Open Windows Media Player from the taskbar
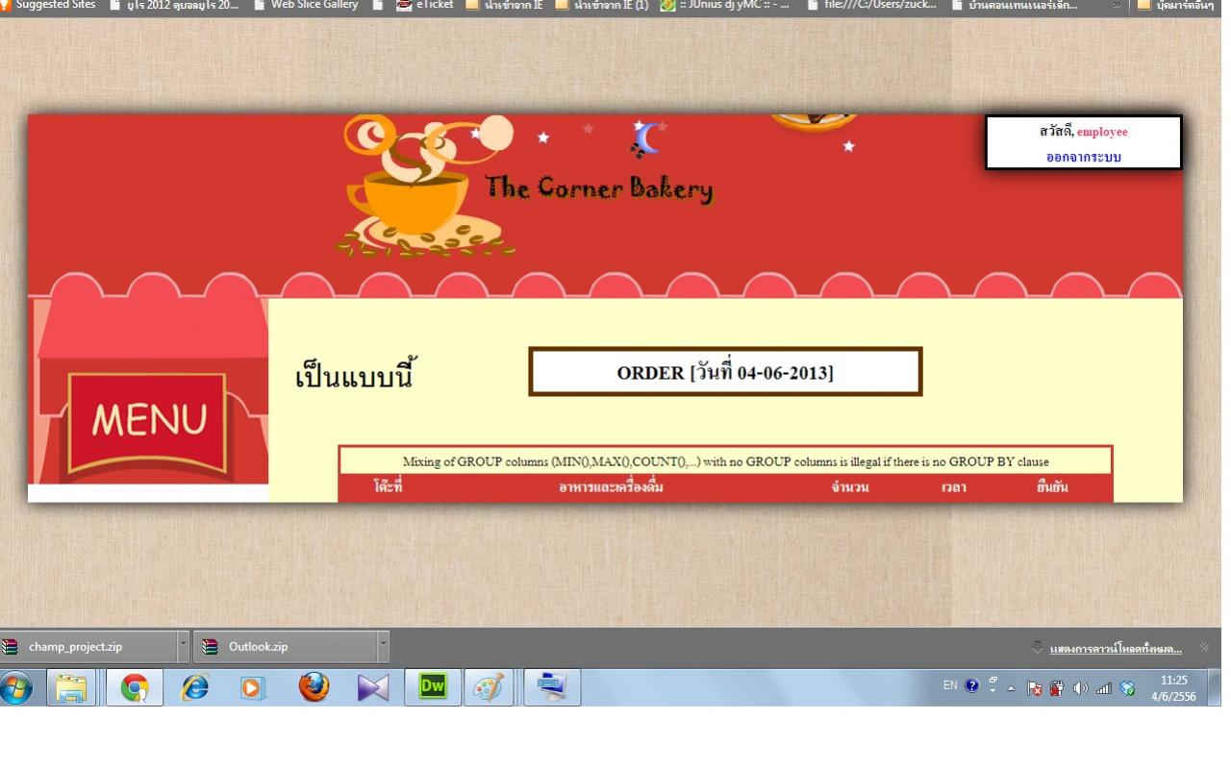This screenshot has width=1231, height=769. click(x=254, y=688)
